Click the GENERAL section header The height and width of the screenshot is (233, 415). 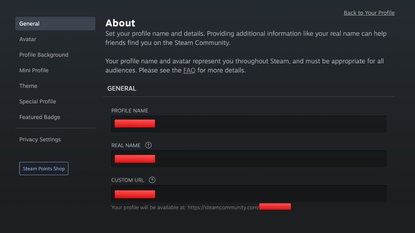pyautogui.click(x=122, y=88)
